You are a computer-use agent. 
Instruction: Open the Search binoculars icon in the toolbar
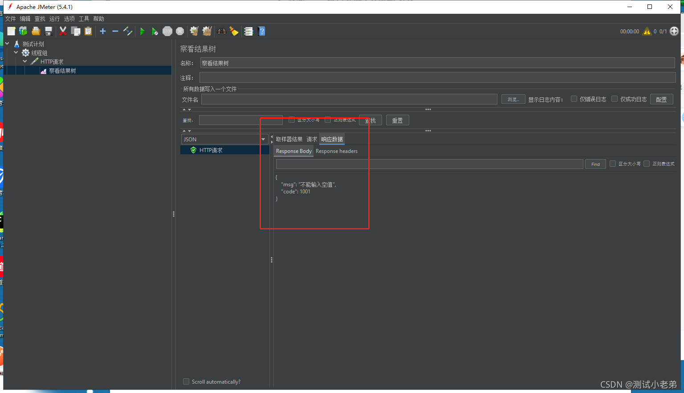(x=221, y=31)
